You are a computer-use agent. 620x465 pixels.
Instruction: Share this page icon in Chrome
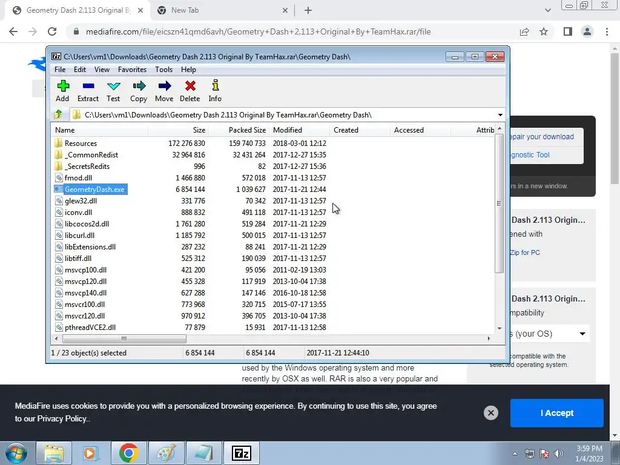524,31
